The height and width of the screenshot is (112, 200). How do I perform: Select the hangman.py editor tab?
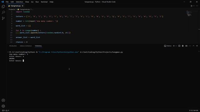click(15, 6)
